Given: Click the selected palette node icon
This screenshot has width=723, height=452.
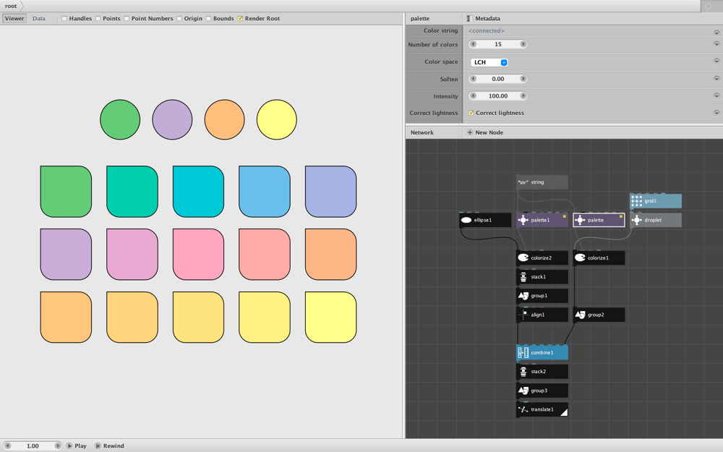Looking at the screenshot, I should [x=580, y=220].
